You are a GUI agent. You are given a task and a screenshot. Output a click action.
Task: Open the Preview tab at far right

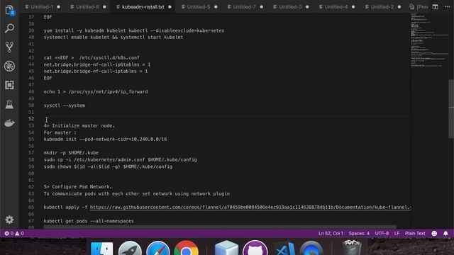(x=419, y=6)
